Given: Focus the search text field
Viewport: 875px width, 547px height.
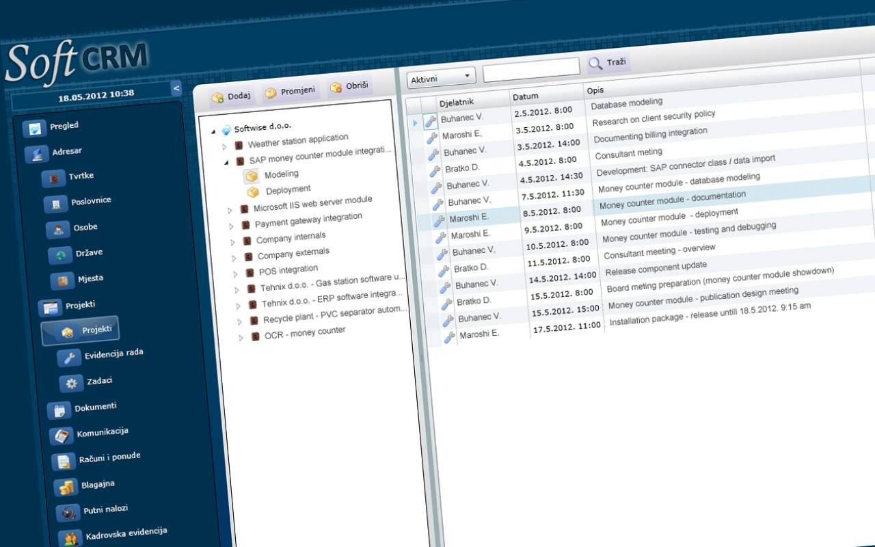Looking at the screenshot, I should tap(531, 68).
